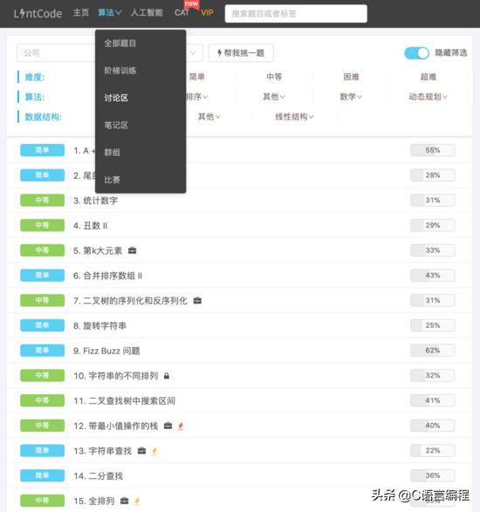The width and height of the screenshot is (480, 512).
Task: Open problem 9. Fizz Buzz 问题
Action: (x=106, y=351)
